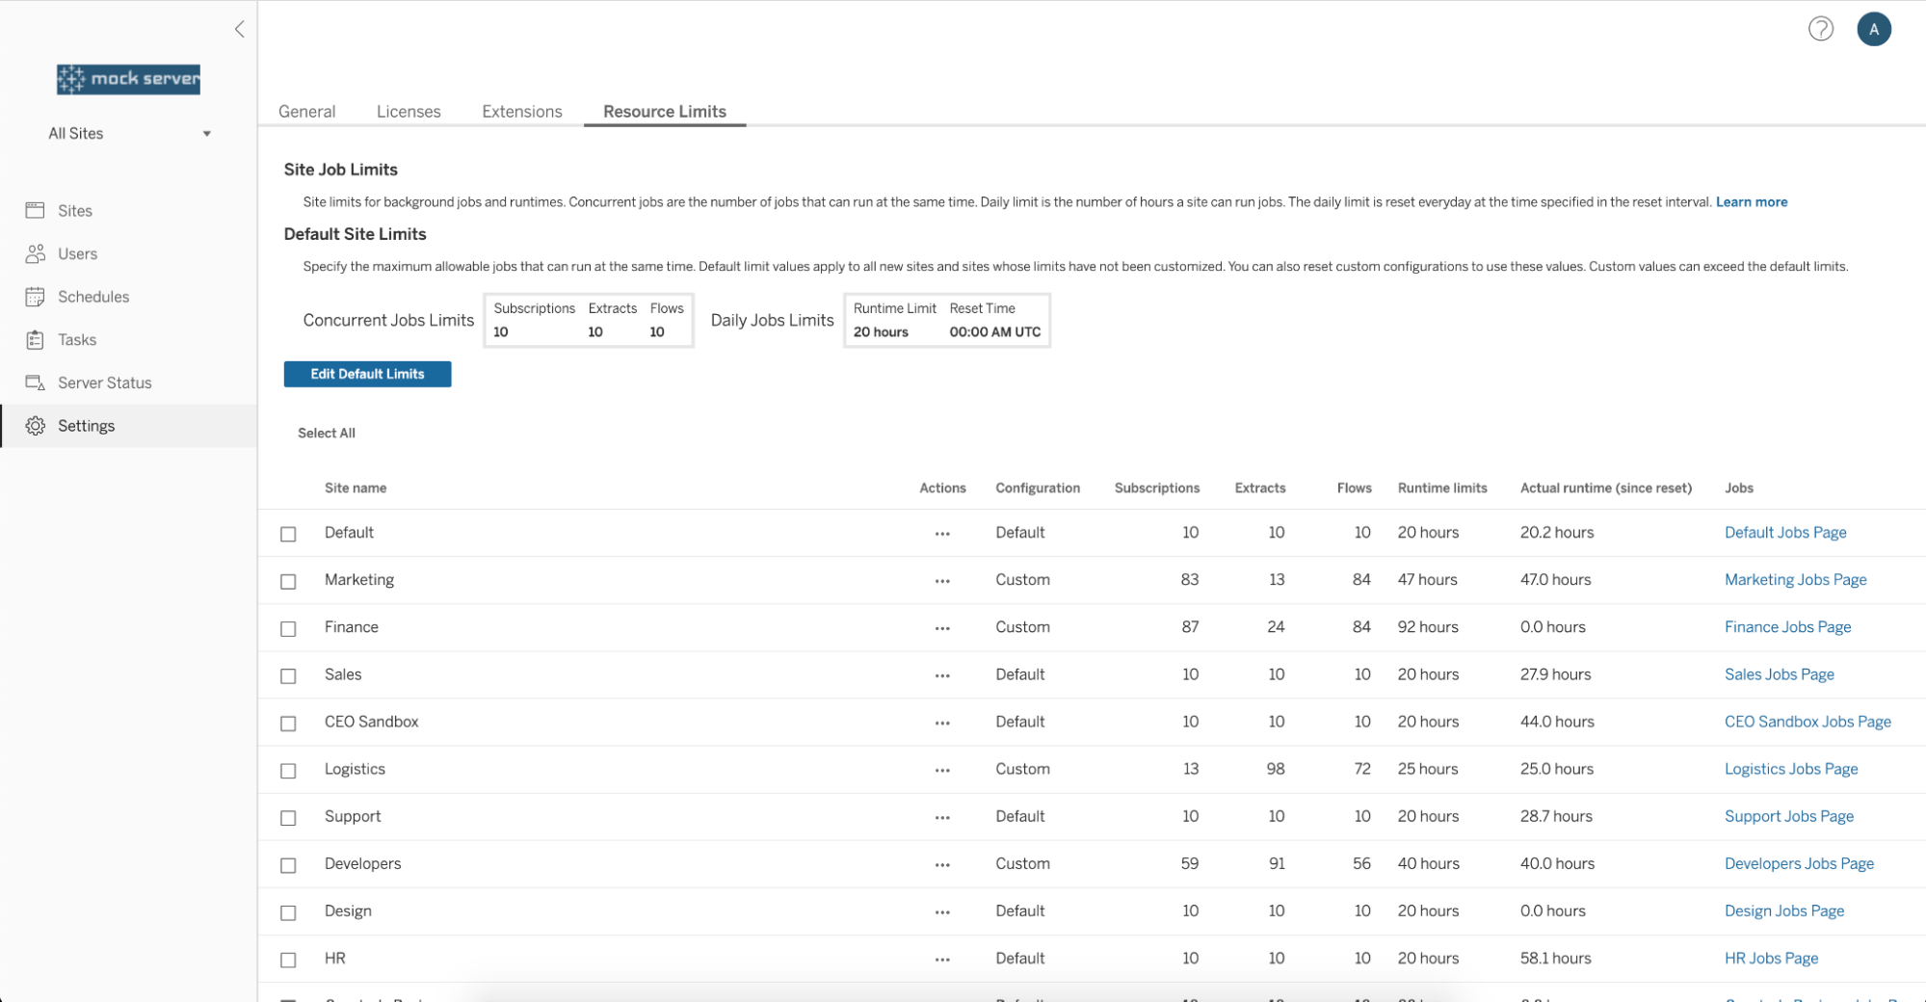Image resolution: width=1926 pixels, height=1002 pixels.
Task: Open Schedules via its calendar icon
Action: [x=36, y=297]
